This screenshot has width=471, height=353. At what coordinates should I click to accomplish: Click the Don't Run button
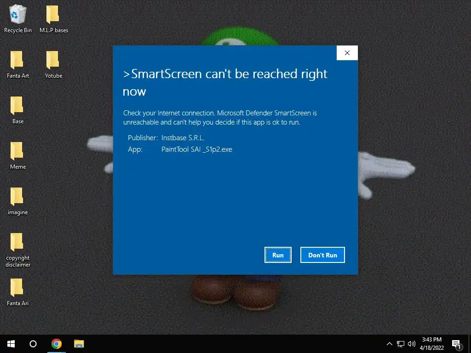tap(322, 255)
